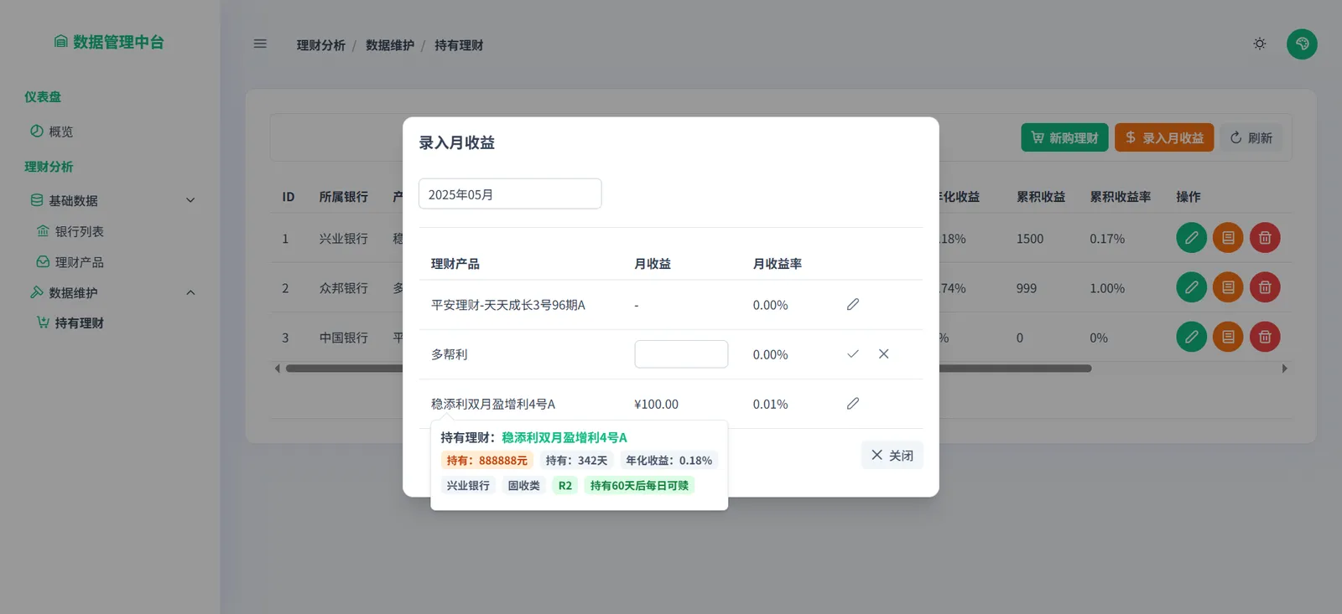Image resolution: width=1342 pixels, height=614 pixels.
Task: Click the scrollbar right arrow
Action: coord(1284,368)
